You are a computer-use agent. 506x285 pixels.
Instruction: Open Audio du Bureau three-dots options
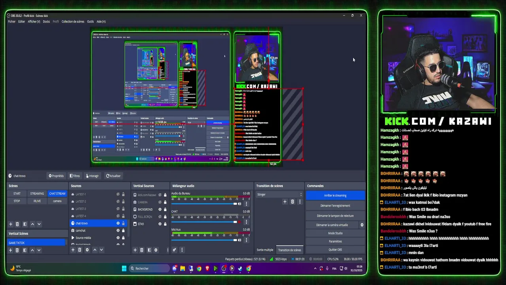246,204
